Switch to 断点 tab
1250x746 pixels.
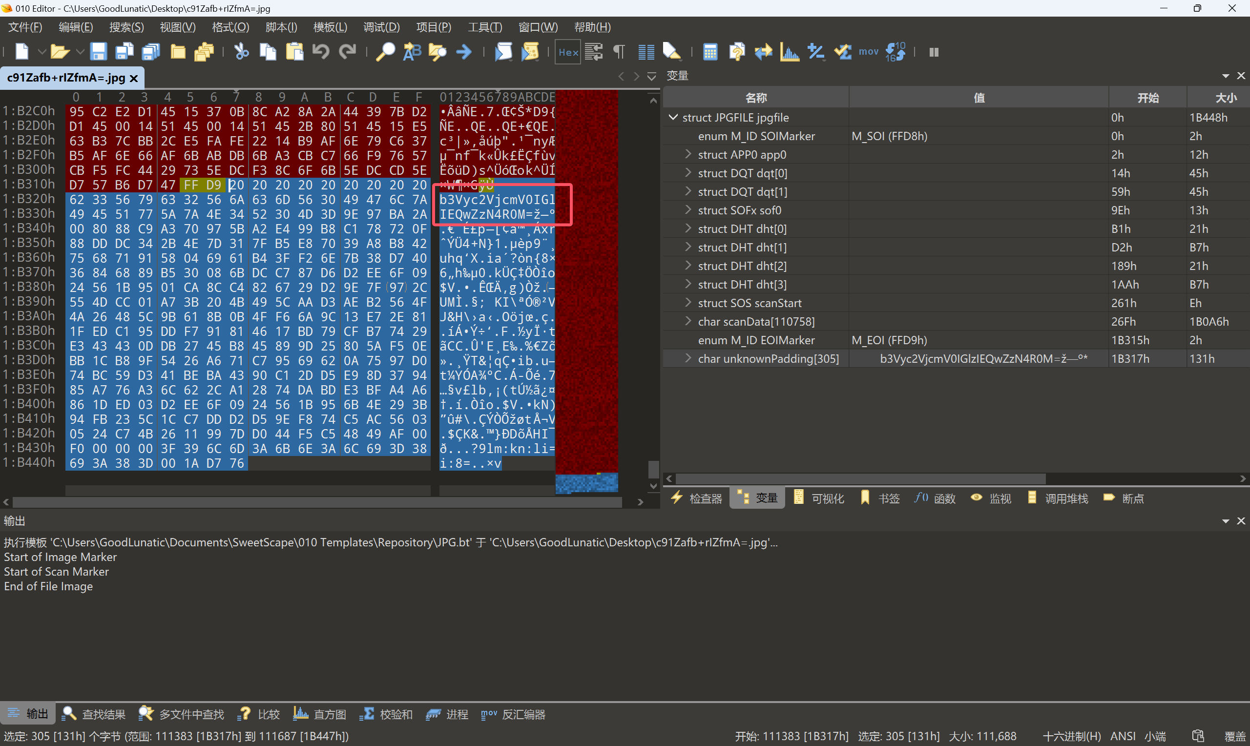1124,498
